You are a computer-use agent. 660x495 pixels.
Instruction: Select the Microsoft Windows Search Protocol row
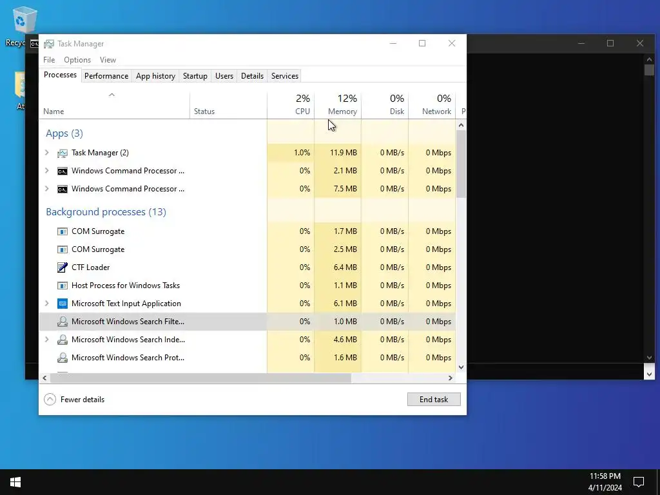(x=247, y=357)
